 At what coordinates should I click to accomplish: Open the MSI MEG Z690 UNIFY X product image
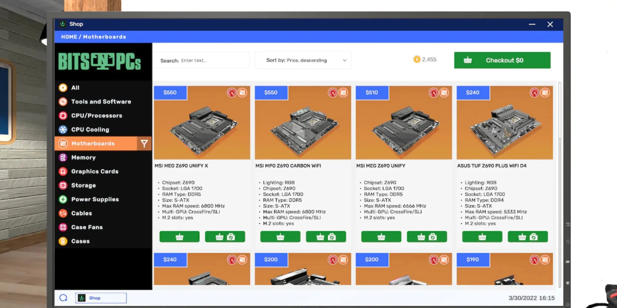coord(202,123)
